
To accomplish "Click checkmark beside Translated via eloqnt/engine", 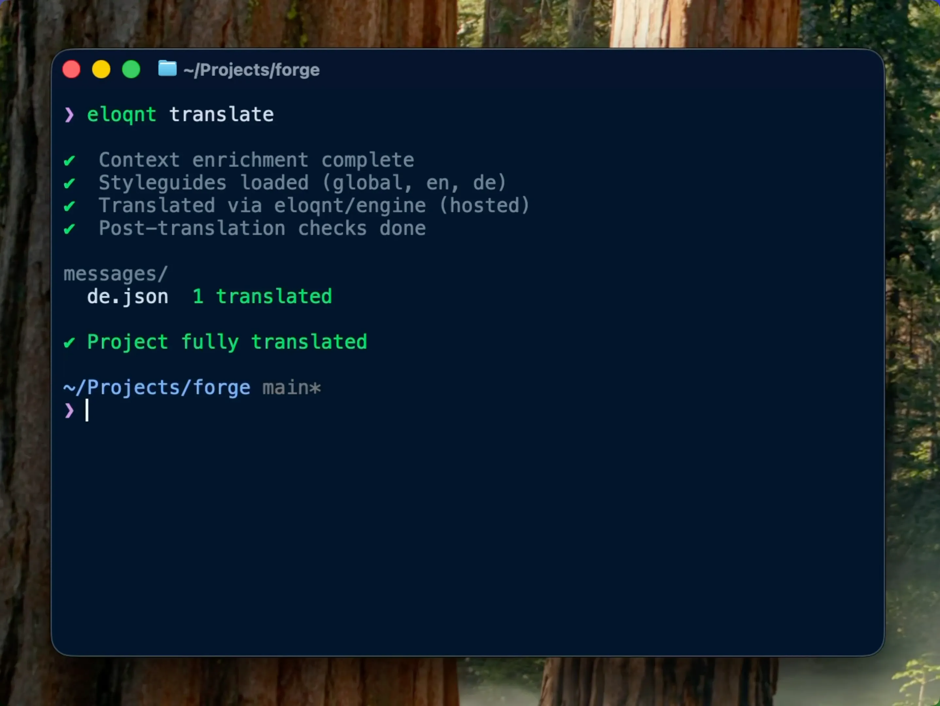I will pyautogui.click(x=69, y=207).
